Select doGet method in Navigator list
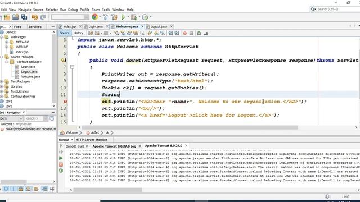Screen dimensions: 360x202 [28, 129]
